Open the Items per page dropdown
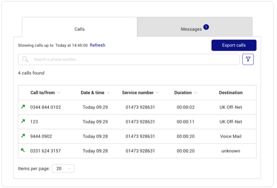This screenshot has height=188, width=277. tap(63, 169)
